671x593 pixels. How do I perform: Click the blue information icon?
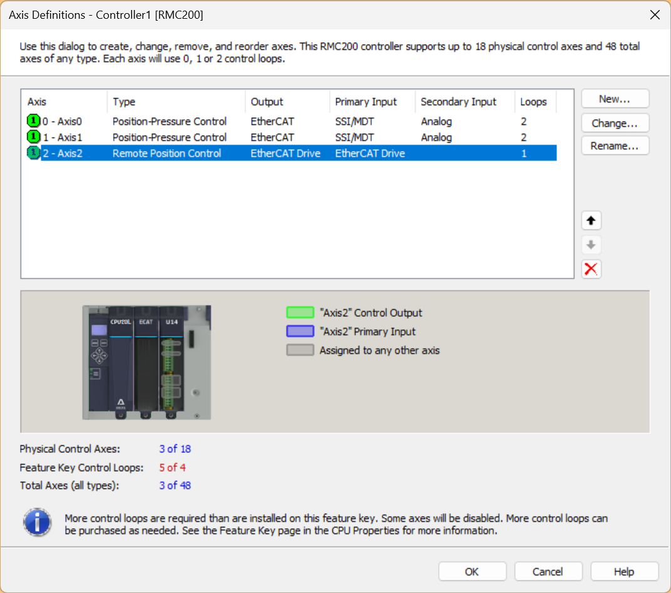(x=37, y=522)
